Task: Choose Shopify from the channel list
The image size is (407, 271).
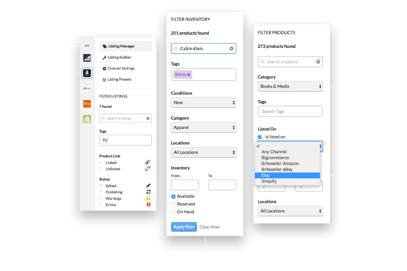Action: [x=287, y=181]
